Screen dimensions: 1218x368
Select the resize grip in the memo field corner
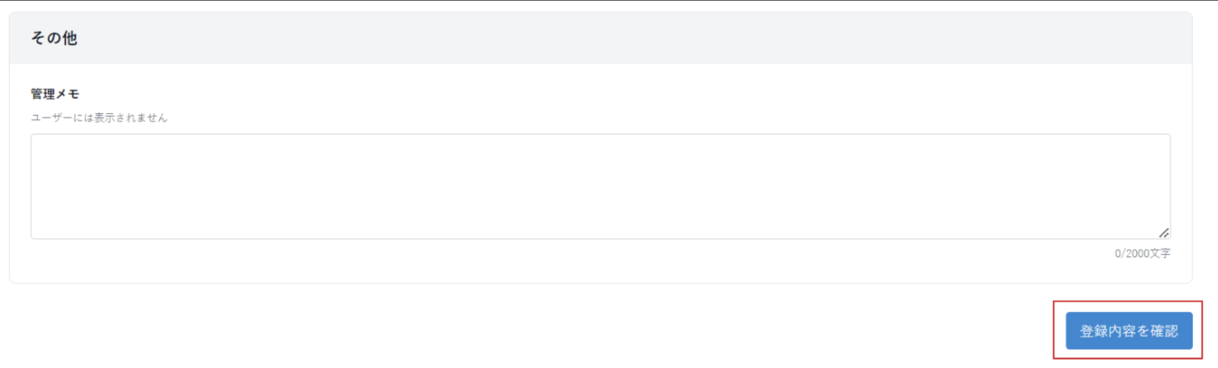coord(1164,233)
